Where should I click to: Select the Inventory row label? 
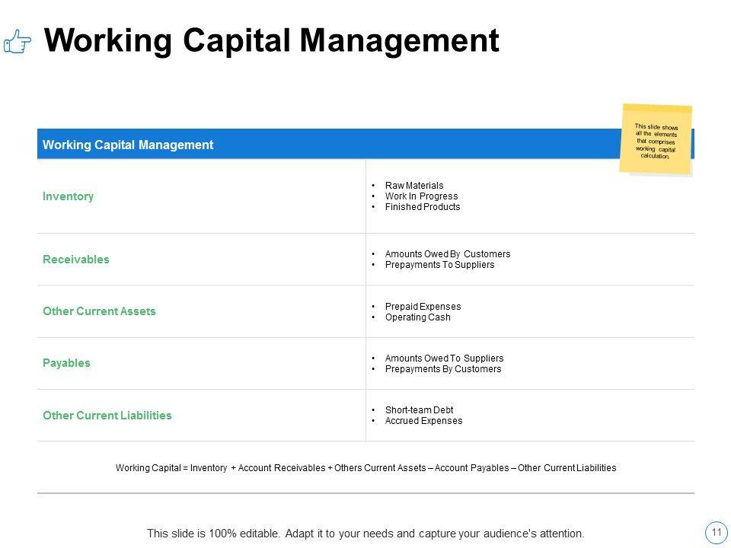pos(68,196)
